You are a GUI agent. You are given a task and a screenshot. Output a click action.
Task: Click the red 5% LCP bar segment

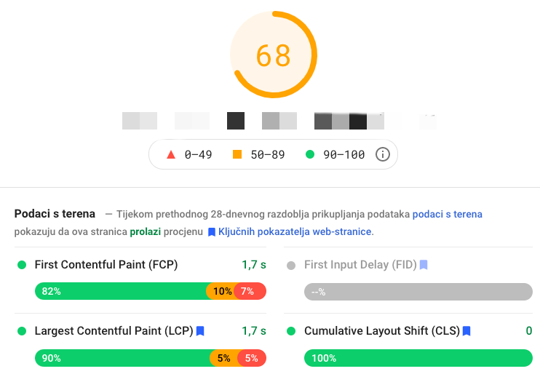[252, 358]
